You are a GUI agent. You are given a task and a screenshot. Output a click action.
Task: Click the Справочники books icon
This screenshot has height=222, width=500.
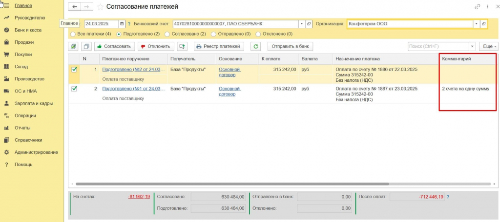point(6,140)
